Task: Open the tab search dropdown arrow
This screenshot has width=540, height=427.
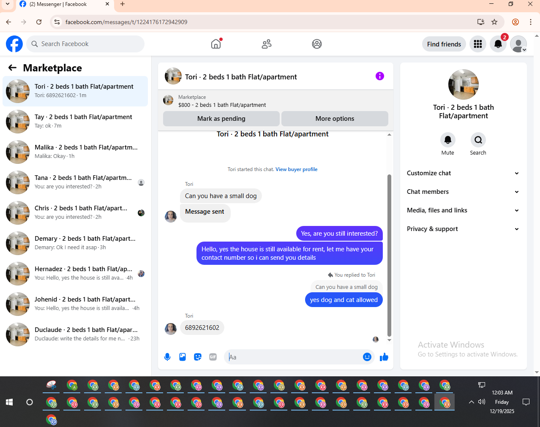Action: (x=8, y=4)
